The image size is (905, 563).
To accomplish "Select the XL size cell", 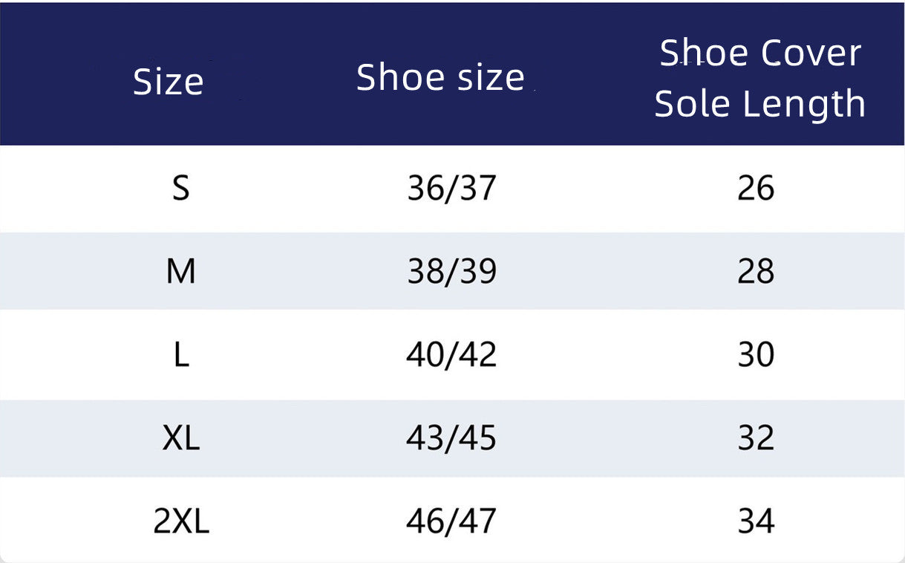I will pyautogui.click(x=181, y=438).
